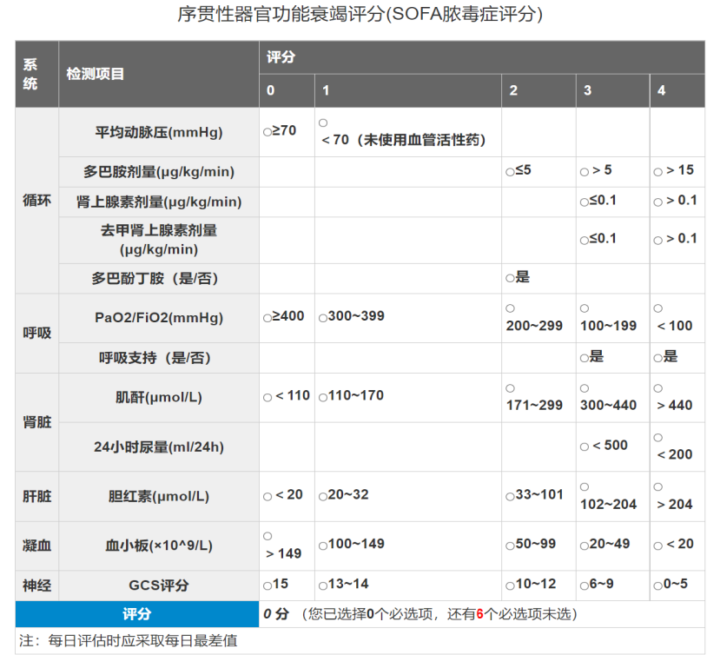Click the 呼吸支持 (是/否) item label

coord(155,357)
